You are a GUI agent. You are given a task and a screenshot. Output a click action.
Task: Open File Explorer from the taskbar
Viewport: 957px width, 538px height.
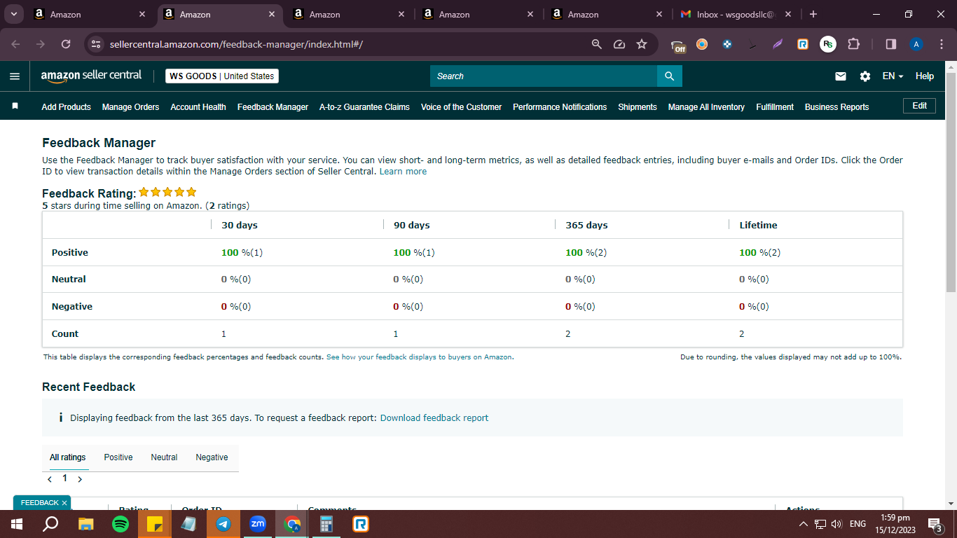coord(85,524)
